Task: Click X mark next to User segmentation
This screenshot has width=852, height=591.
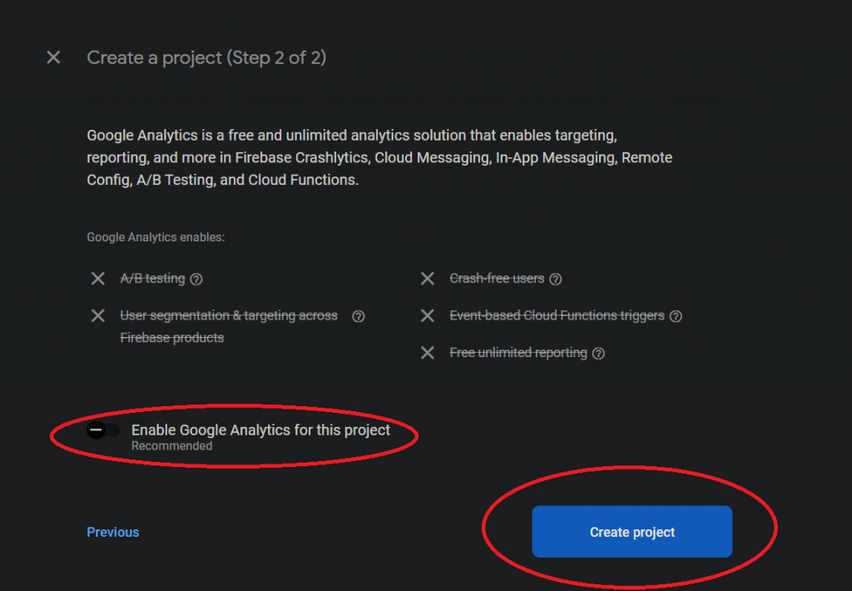Action: pyautogui.click(x=98, y=315)
